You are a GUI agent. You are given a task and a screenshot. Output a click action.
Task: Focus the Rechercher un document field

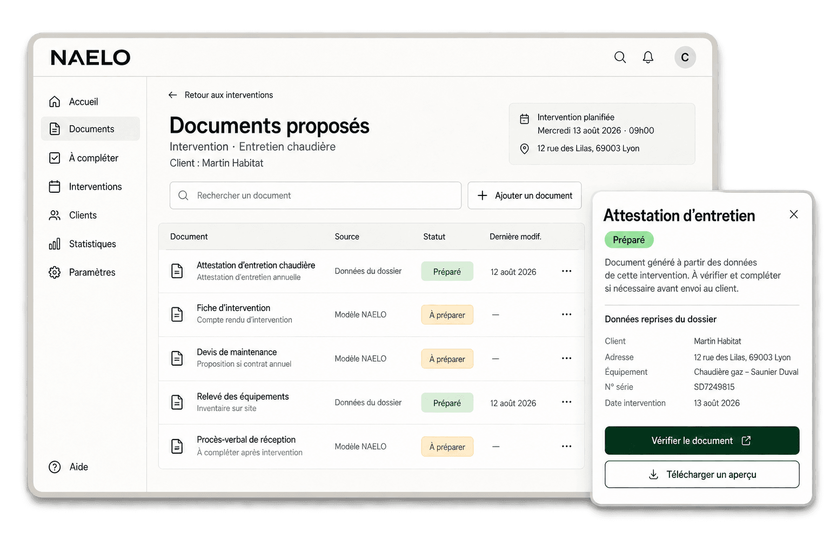[316, 195]
